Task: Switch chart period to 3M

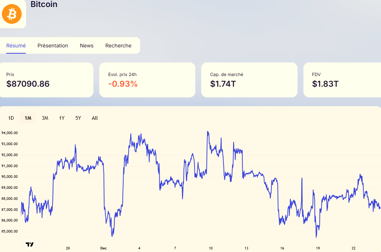Action: pyautogui.click(x=45, y=118)
